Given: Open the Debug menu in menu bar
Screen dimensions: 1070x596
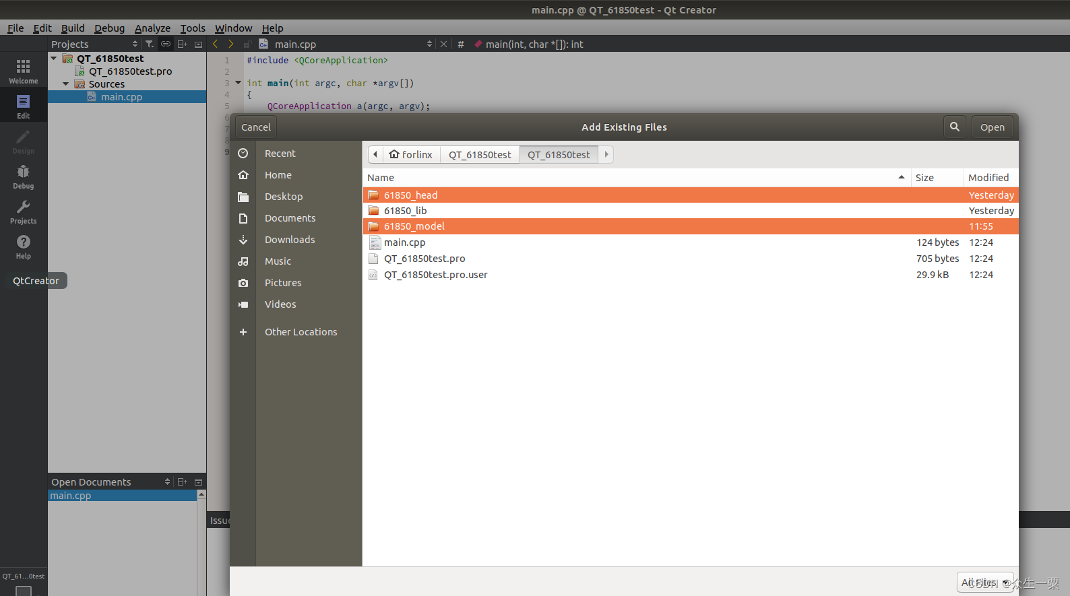Looking at the screenshot, I should coord(109,28).
